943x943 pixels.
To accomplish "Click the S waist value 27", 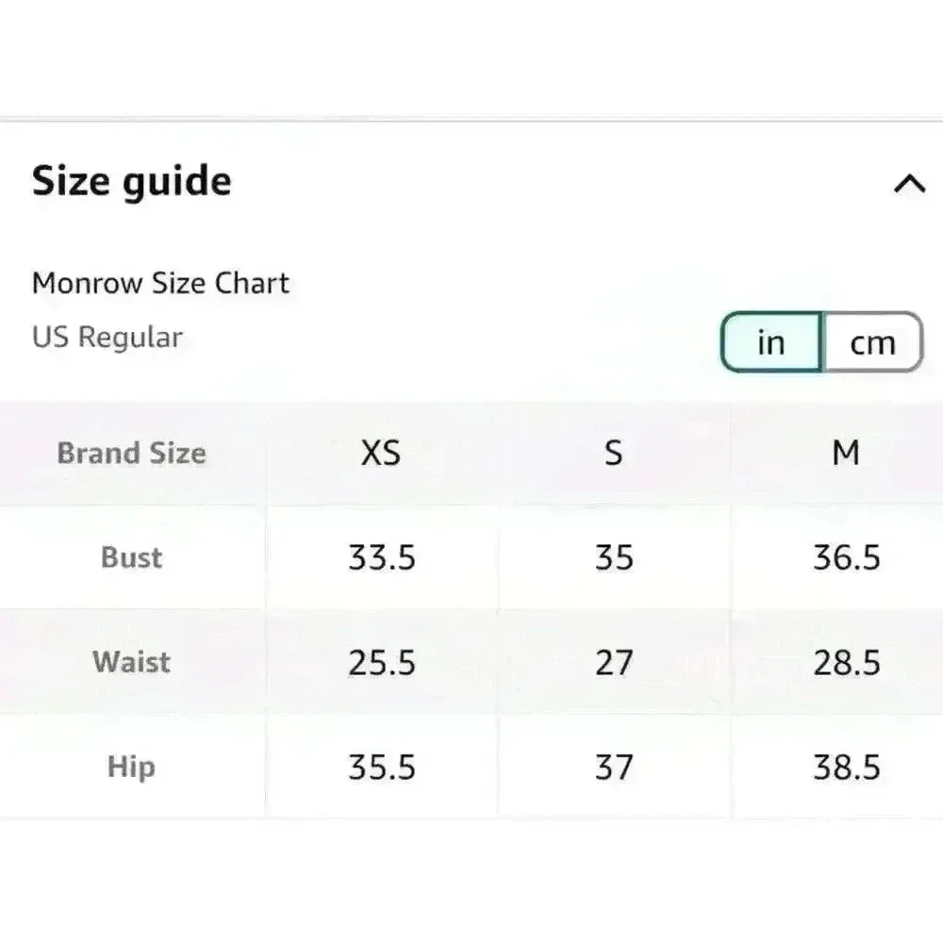I will pyautogui.click(x=614, y=663).
